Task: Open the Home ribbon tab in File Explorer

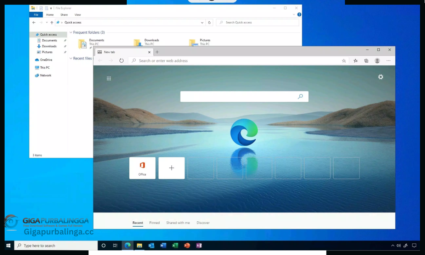Action: point(50,15)
